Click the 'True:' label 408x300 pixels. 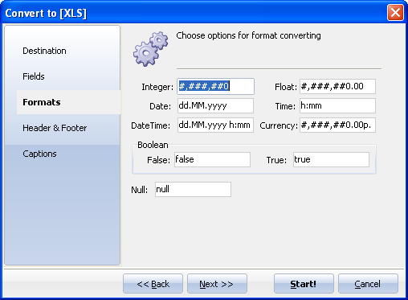(x=276, y=160)
